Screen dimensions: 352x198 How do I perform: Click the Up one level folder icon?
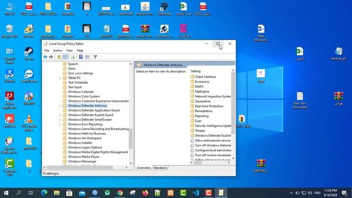click(x=59, y=57)
